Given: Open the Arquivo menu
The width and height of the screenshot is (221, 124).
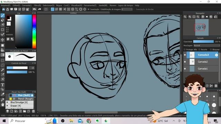Looking at the screenshot, I should point(6,6).
